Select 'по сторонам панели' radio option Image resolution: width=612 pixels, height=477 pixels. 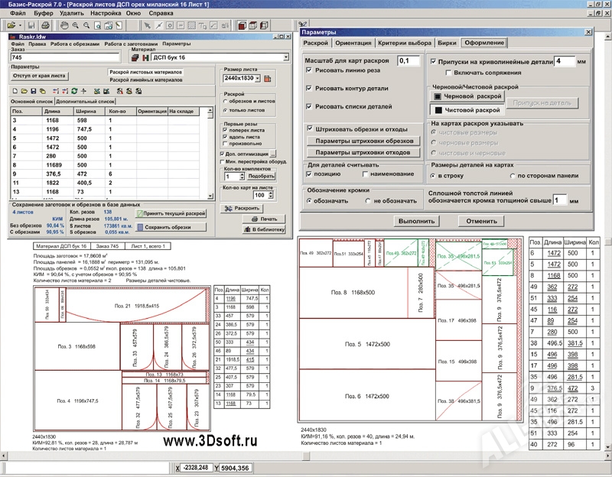point(511,176)
